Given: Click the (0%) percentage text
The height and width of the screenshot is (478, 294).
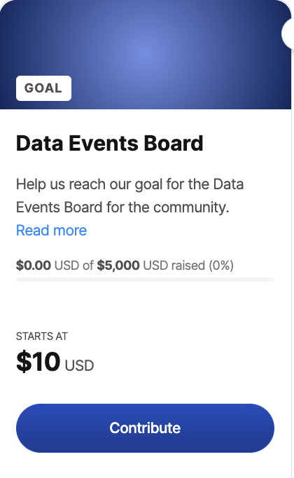Looking at the screenshot, I should click(221, 265).
